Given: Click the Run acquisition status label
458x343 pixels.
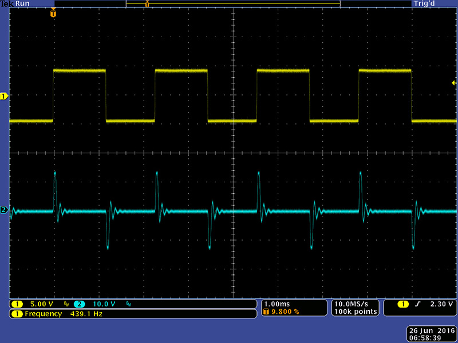Looking at the screenshot, I should click(x=23, y=3).
